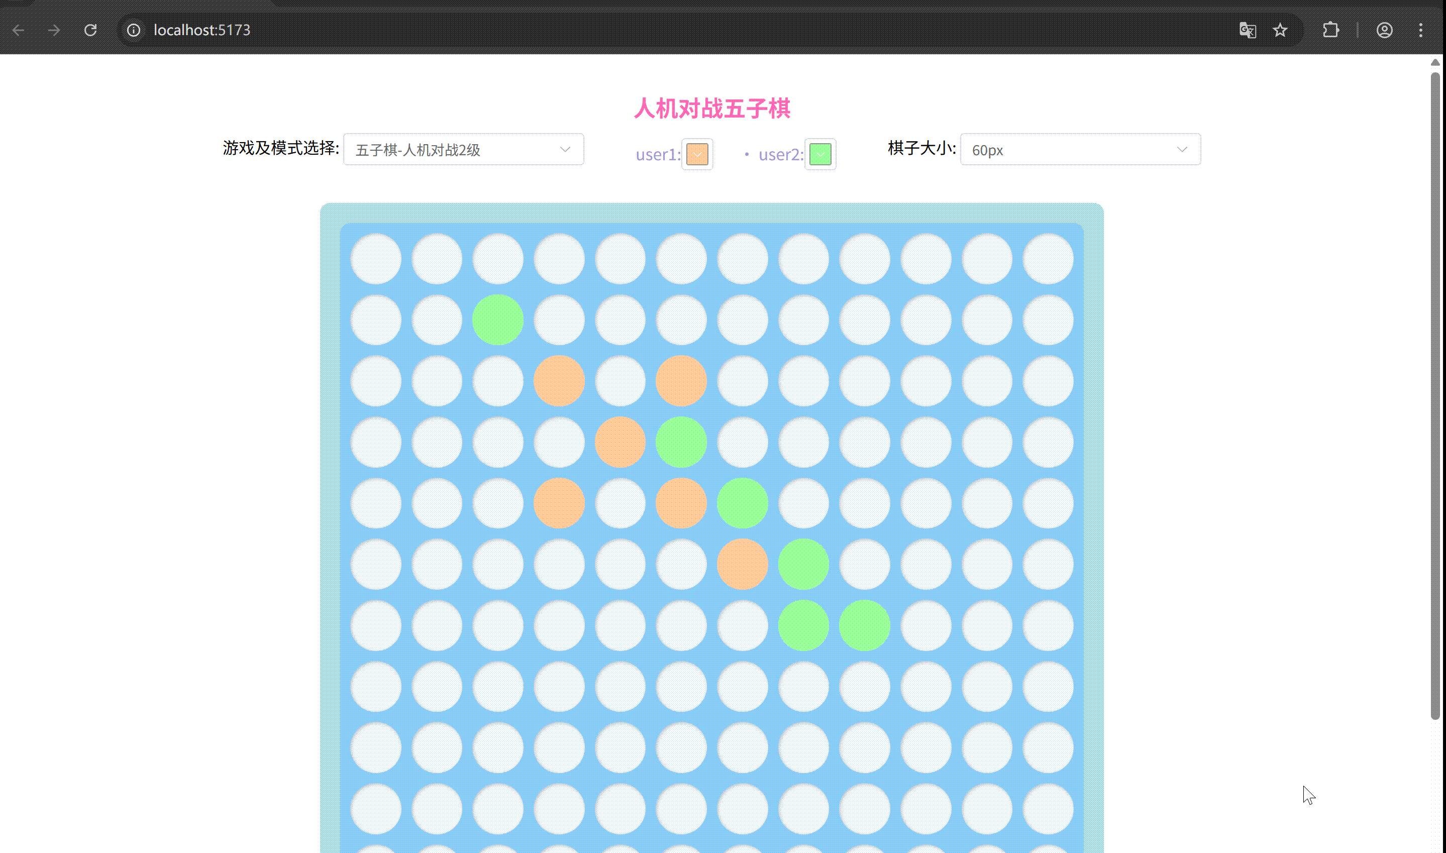1446x853 pixels.
Task: Open the Chrome three-dot menu
Action: [1421, 30]
